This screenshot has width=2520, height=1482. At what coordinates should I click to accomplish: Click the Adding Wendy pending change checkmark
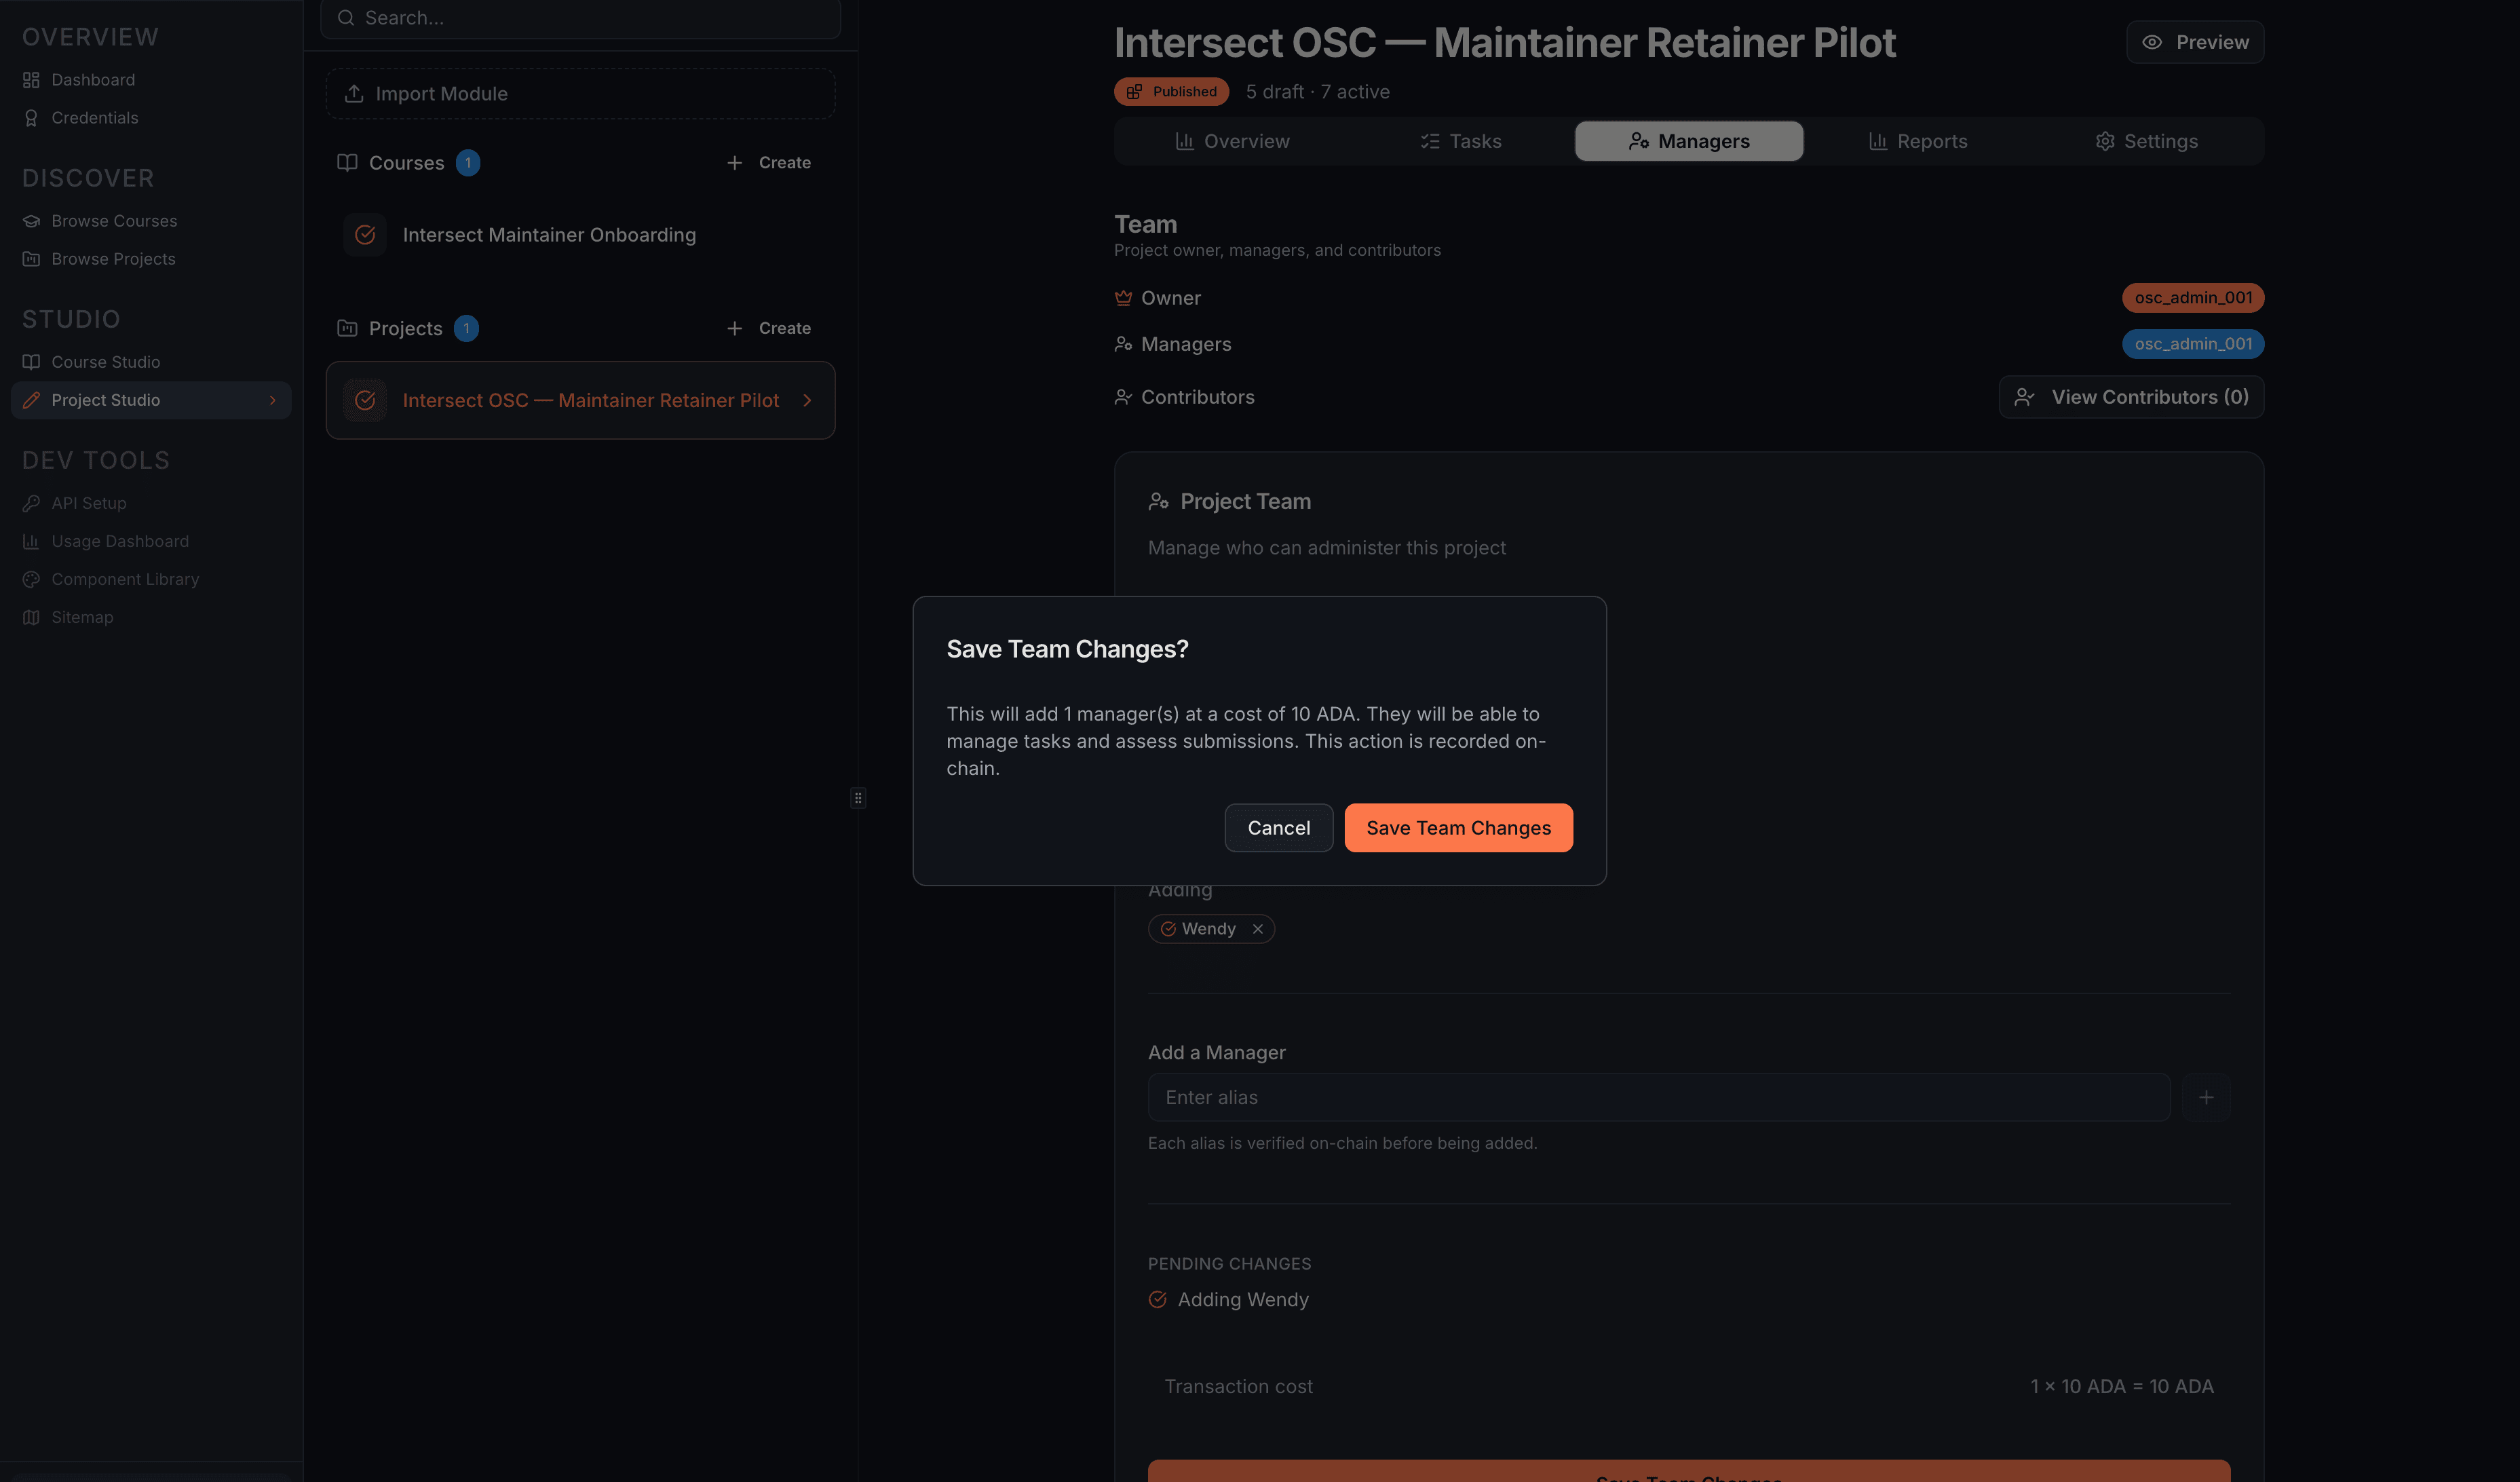1158,1299
